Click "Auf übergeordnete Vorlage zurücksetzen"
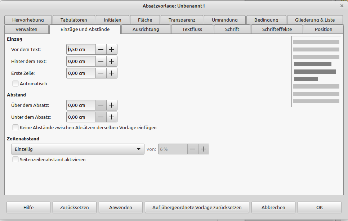The width and height of the screenshot is (348, 221). 197,207
